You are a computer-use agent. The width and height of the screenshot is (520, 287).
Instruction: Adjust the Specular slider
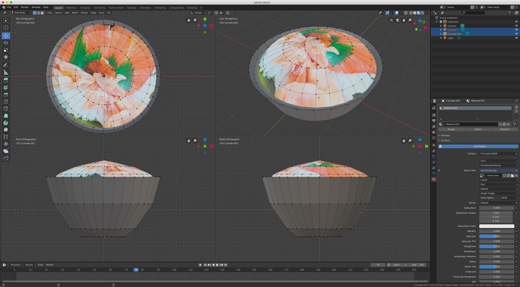[x=497, y=236]
